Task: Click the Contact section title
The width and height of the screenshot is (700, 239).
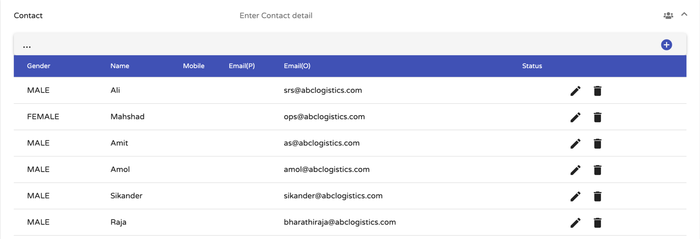Action: (x=28, y=16)
